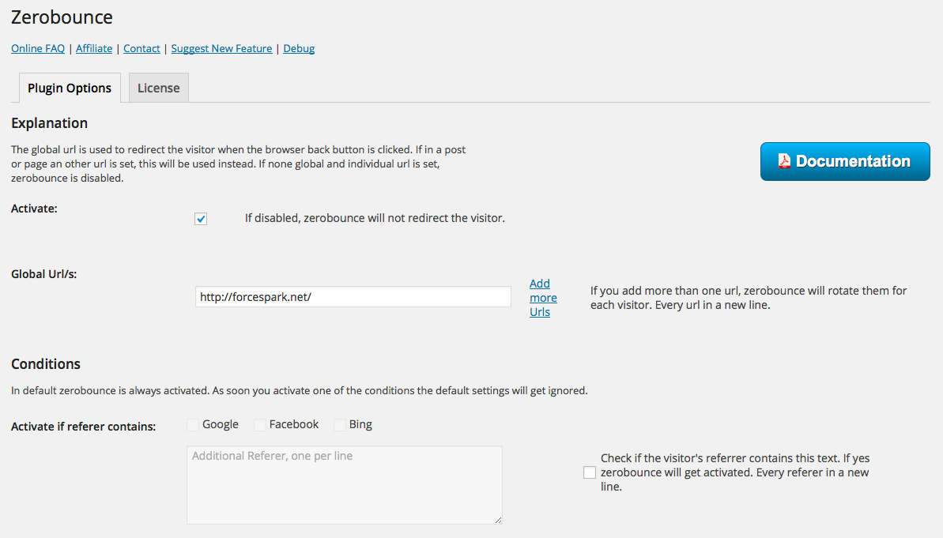Visit the Affiliate link
The width and height of the screenshot is (943, 538).
[94, 49]
